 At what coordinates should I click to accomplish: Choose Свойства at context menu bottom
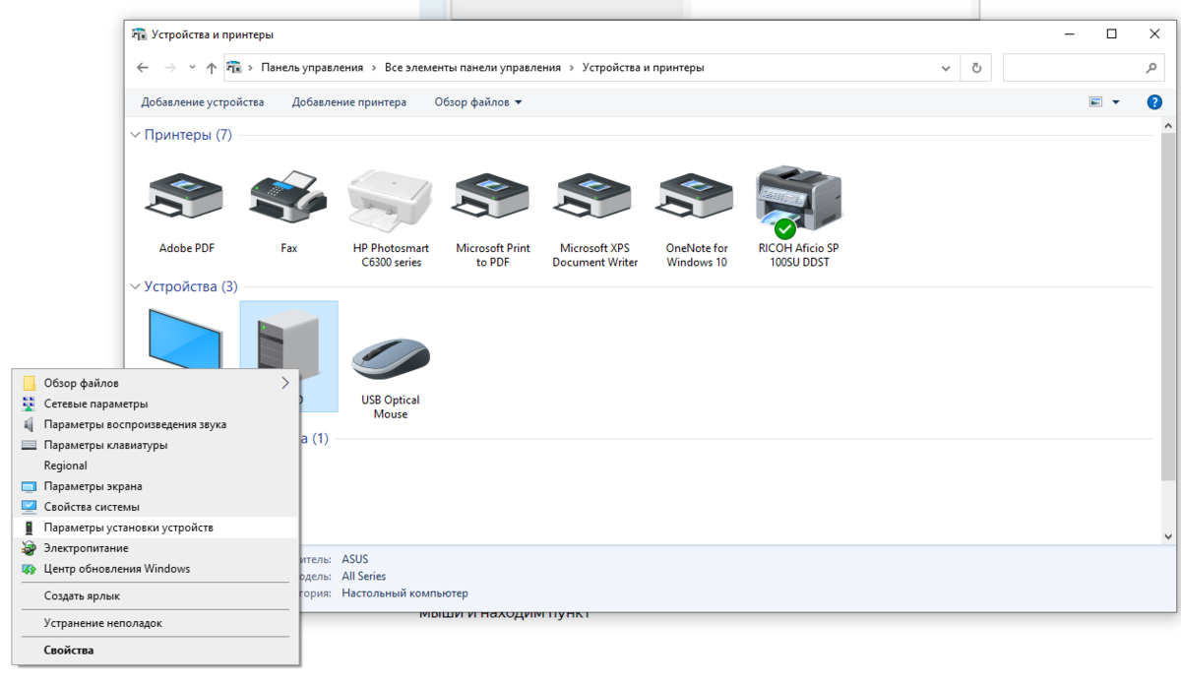click(x=155, y=651)
